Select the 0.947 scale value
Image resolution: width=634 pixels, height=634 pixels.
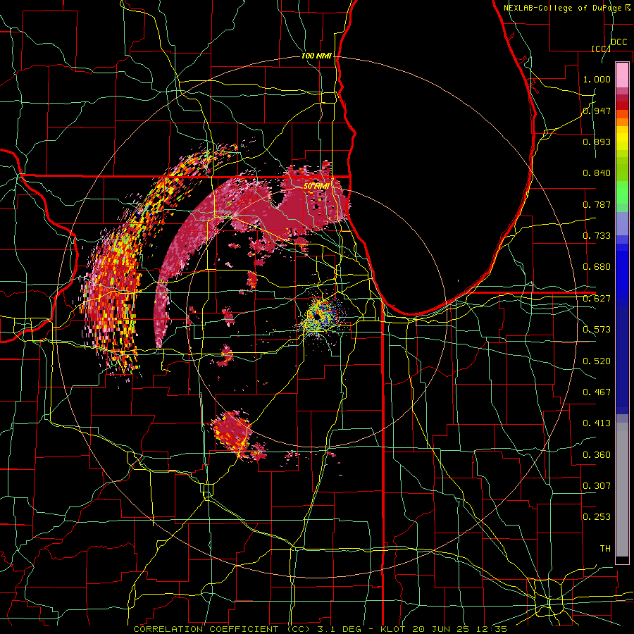[x=597, y=111]
